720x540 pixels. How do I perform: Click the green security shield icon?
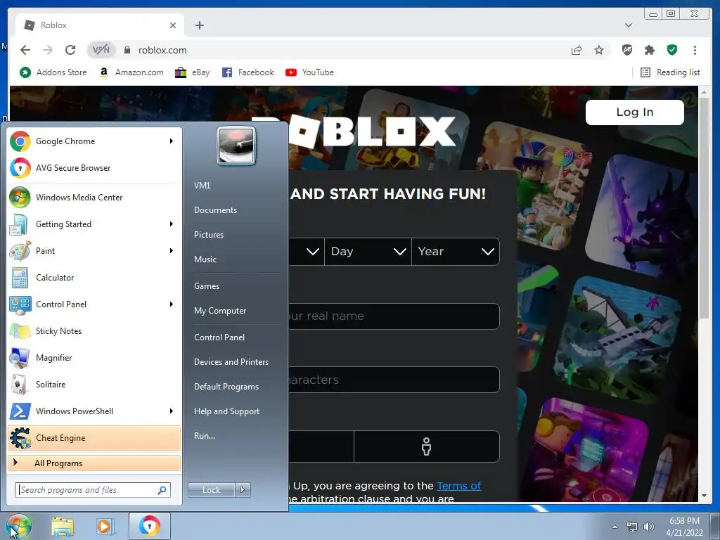click(x=671, y=50)
